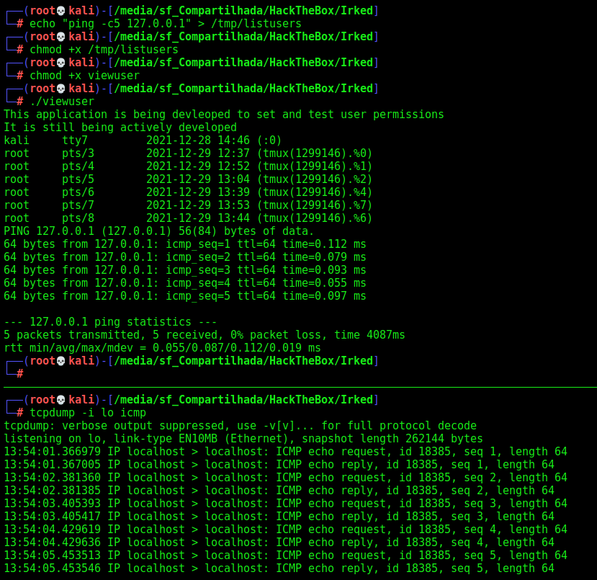The image size is (597, 580).
Task: Click the tcpdump line at 13:54:05.453513
Action: click(x=286, y=555)
